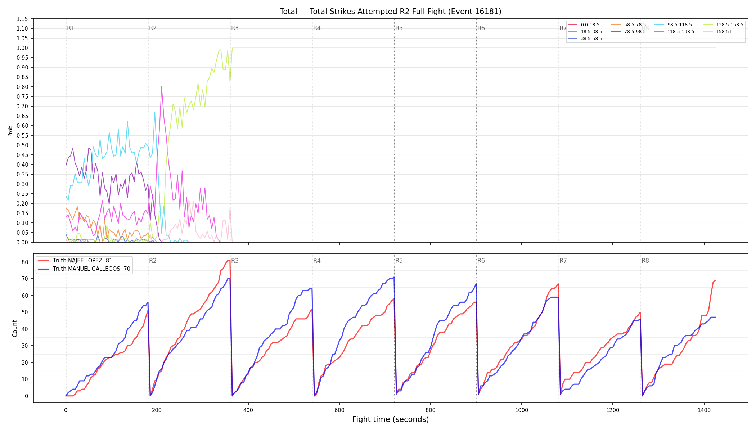Click the R2 round marker in top chart
Viewport: 756px width, 432px height.
(153, 28)
